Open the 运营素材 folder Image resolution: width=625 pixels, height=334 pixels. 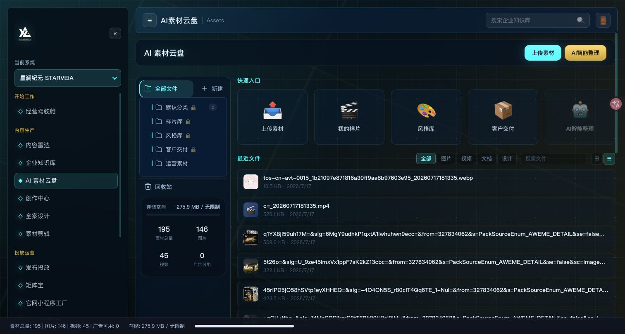pyautogui.click(x=183, y=163)
